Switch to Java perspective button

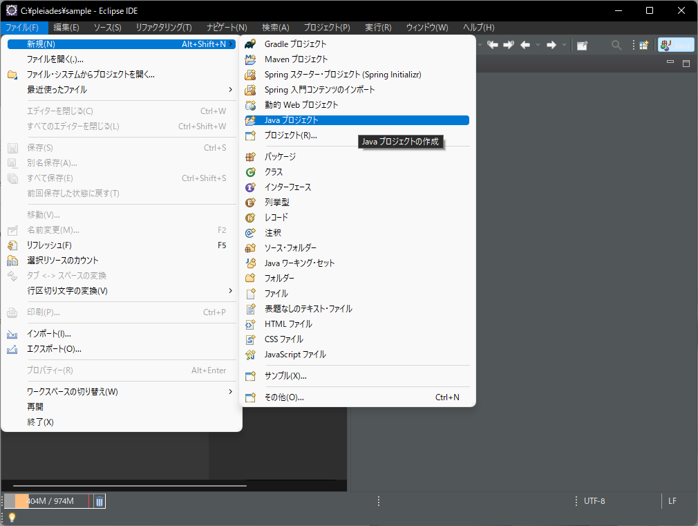coord(676,45)
